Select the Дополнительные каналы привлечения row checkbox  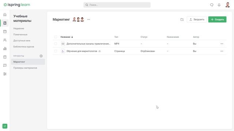point(56,44)
